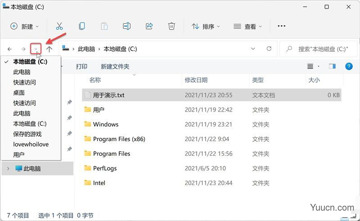
Task: Click chevron between 此电脑 and 本地磁盘 in path
Action: (x=99, y=49)
